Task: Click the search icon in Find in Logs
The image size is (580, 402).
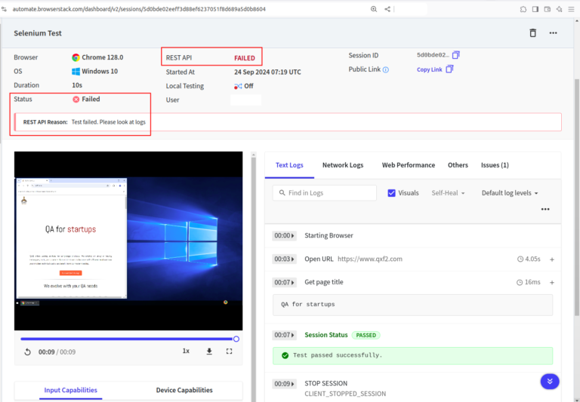Action: (282, 193)
